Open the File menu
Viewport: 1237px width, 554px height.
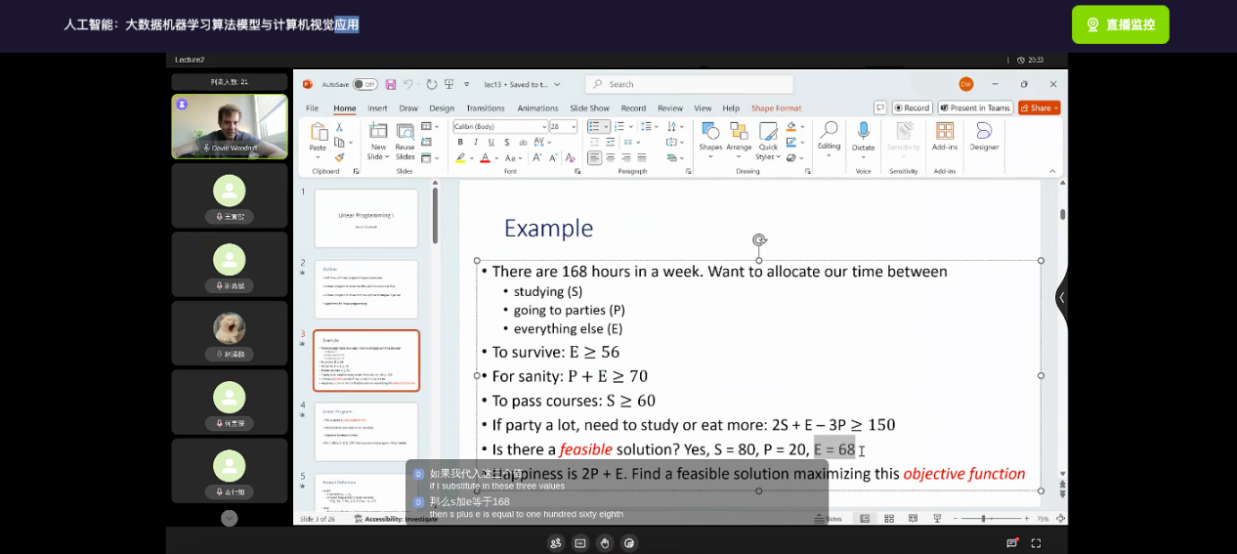click(312, 108)
